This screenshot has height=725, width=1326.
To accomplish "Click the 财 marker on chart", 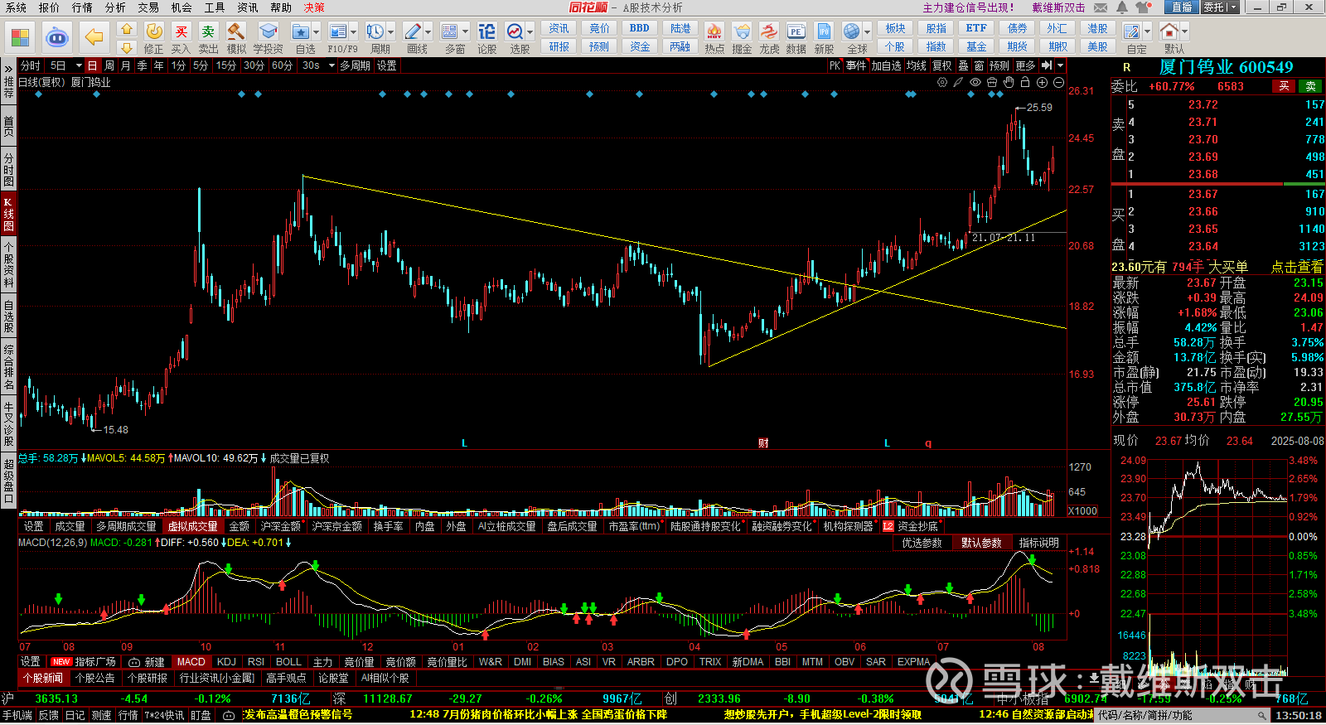I will [x=763, y=443].
